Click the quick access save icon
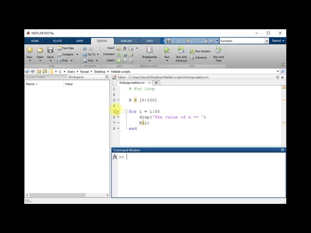311x233 pixels. 169,41
